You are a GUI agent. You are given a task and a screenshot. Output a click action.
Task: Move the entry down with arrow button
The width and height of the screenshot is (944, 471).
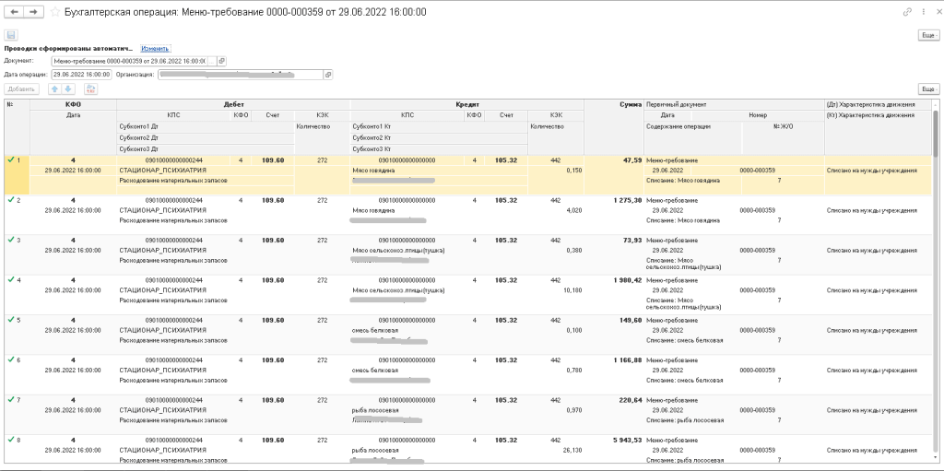(68, 89)
